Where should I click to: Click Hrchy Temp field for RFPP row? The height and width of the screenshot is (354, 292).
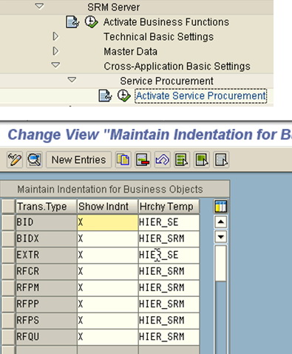(x=169, y=304)
